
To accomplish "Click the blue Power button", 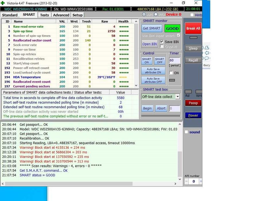I will point(193,115).
